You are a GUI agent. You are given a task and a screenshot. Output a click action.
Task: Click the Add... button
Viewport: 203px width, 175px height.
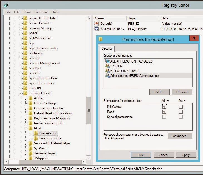[159, 92]
